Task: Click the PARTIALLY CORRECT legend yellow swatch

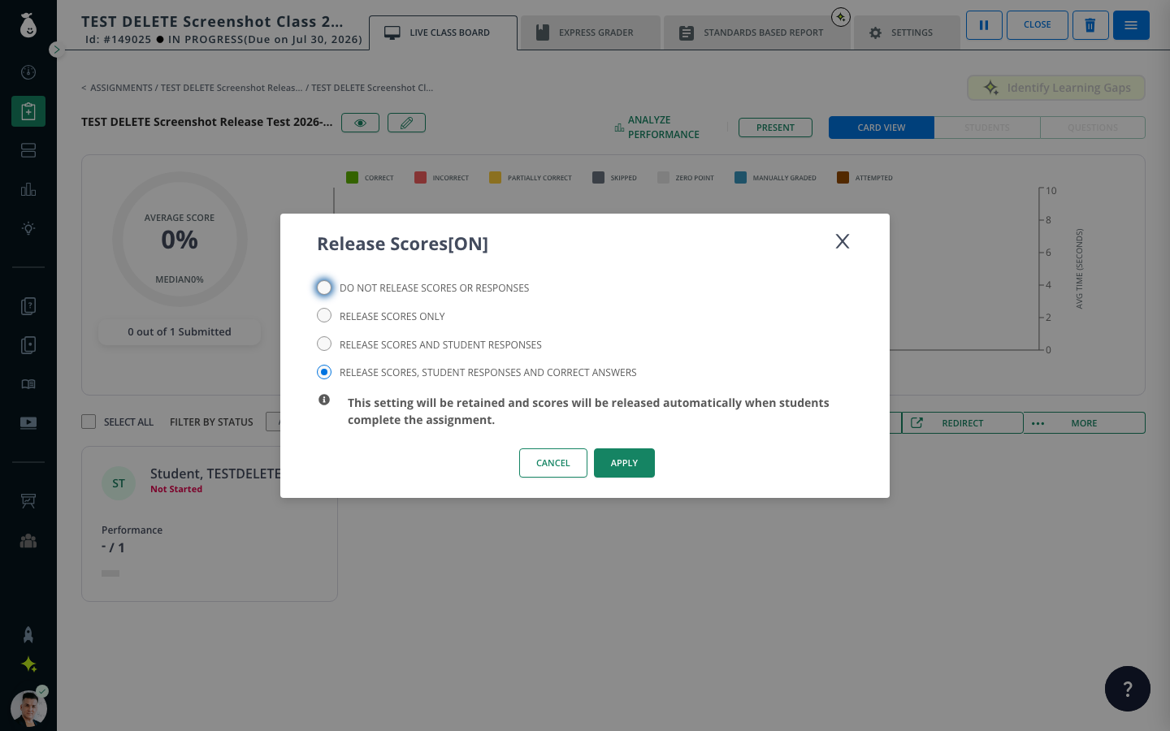Action: pos(495,177)
